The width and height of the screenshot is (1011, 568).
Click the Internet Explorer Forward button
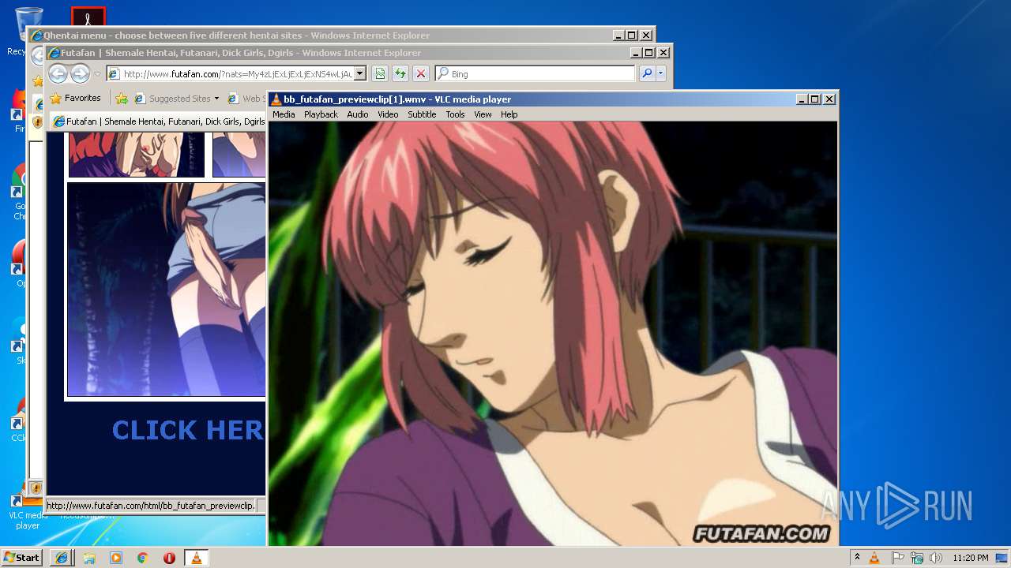pyautogui.click(x=80, y=74)
